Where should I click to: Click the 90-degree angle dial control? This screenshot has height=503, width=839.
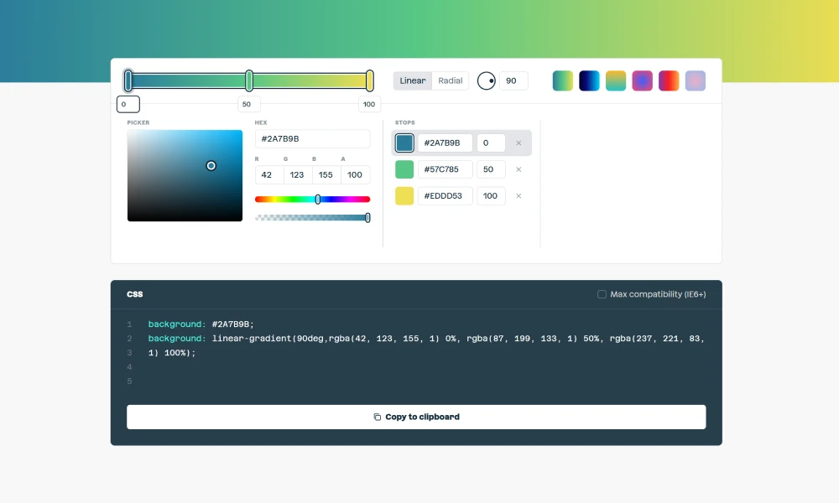pos(486,80)
